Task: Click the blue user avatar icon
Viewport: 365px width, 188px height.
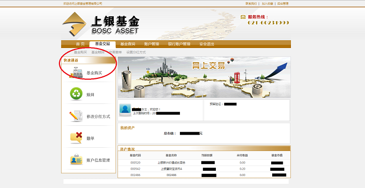Action: [x=125, y=110]
